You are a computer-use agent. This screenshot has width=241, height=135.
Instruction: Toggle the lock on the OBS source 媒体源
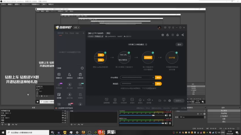click(65, 115)
